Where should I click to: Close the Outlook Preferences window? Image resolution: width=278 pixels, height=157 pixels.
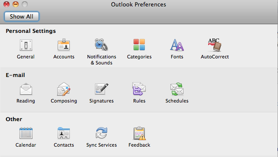[7, 4]
